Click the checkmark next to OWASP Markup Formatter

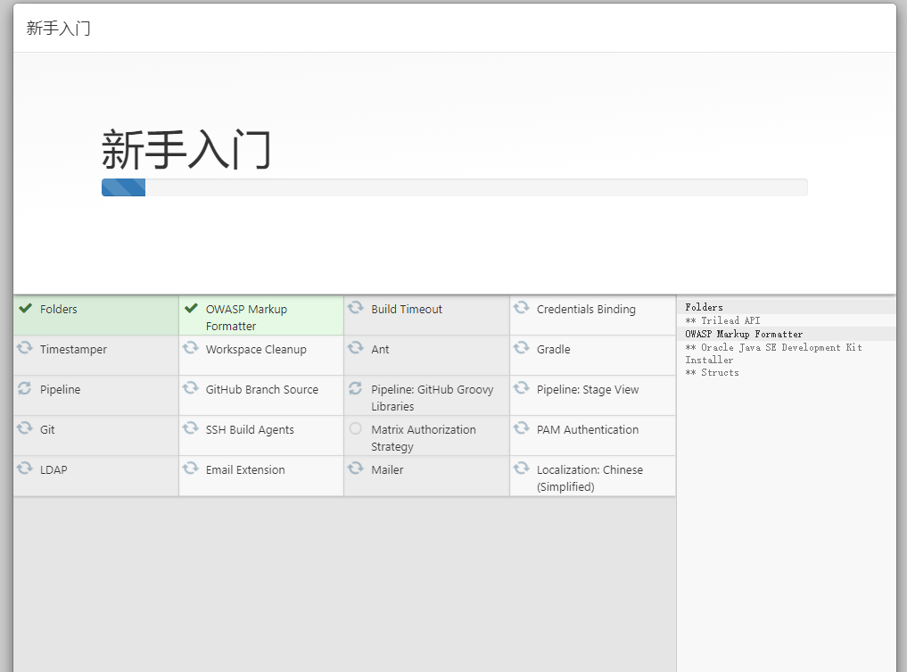coord(191,308)
